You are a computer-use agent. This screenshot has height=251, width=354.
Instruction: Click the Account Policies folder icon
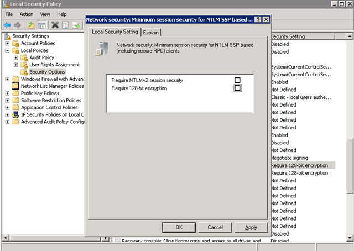pos(15,43)
